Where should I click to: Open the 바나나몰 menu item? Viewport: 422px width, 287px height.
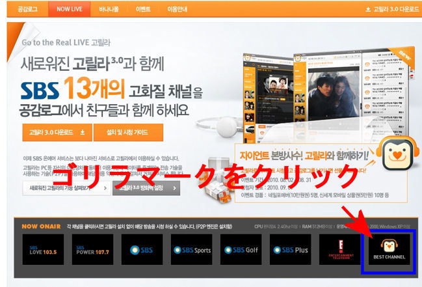point(109,9)
